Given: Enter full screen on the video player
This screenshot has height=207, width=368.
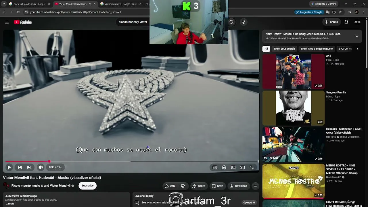Looking at the screenshot, I should 252,167.
